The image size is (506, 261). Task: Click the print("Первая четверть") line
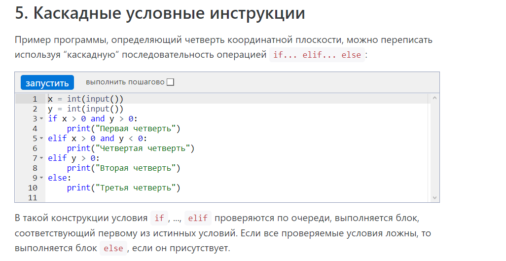(124, 129)
